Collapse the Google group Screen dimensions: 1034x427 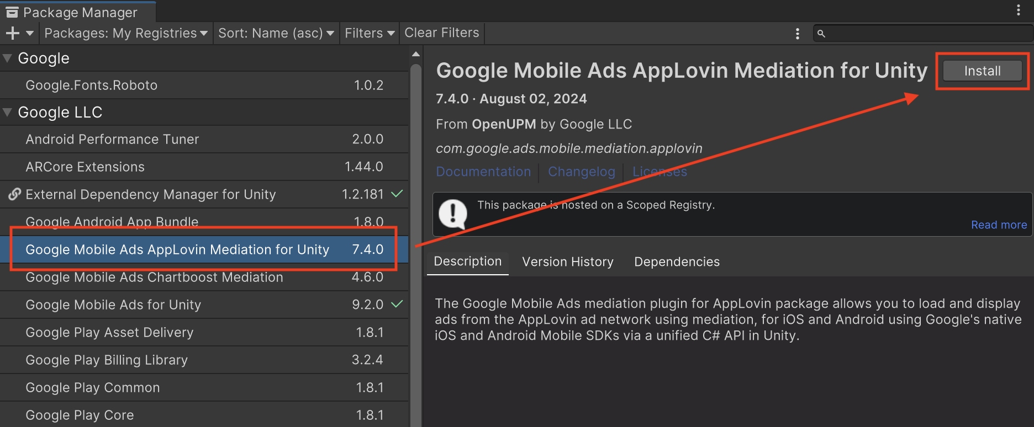8,58
